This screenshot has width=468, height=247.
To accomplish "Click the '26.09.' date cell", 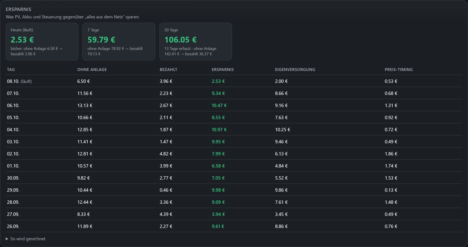I will tap(13, 226).
